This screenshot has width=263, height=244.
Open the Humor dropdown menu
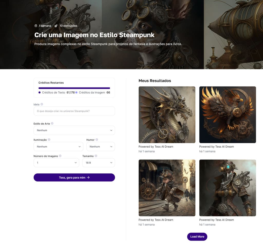pos(100,147)
